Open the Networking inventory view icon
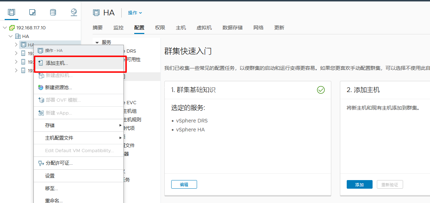This screenshot has height=203, width=430. pos(74,13)
